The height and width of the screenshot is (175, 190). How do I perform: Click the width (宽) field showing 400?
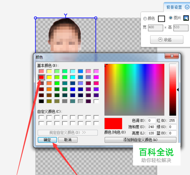click(x=155, y=28)
